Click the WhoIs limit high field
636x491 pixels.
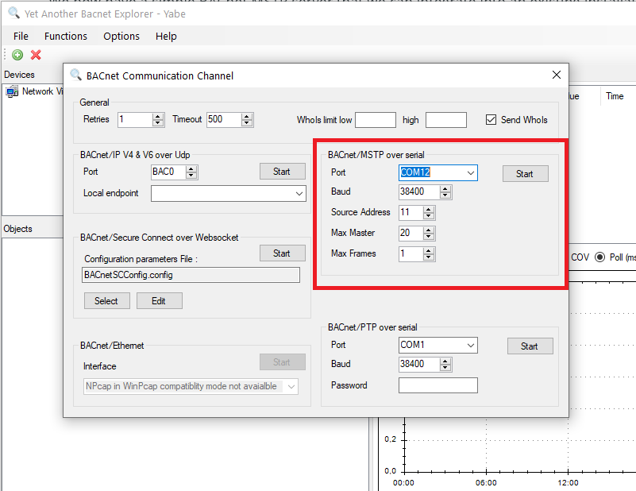(x=445, y=120)
